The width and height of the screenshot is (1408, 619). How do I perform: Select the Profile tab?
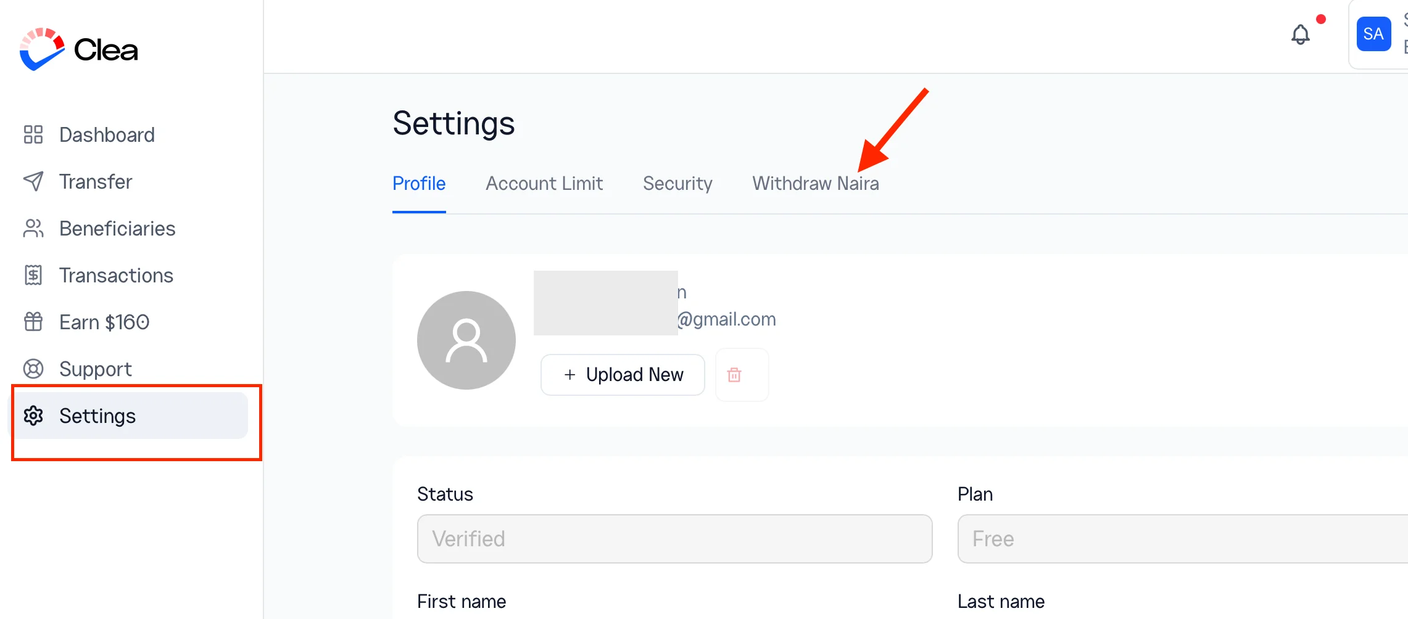click(x=419, y=183)
